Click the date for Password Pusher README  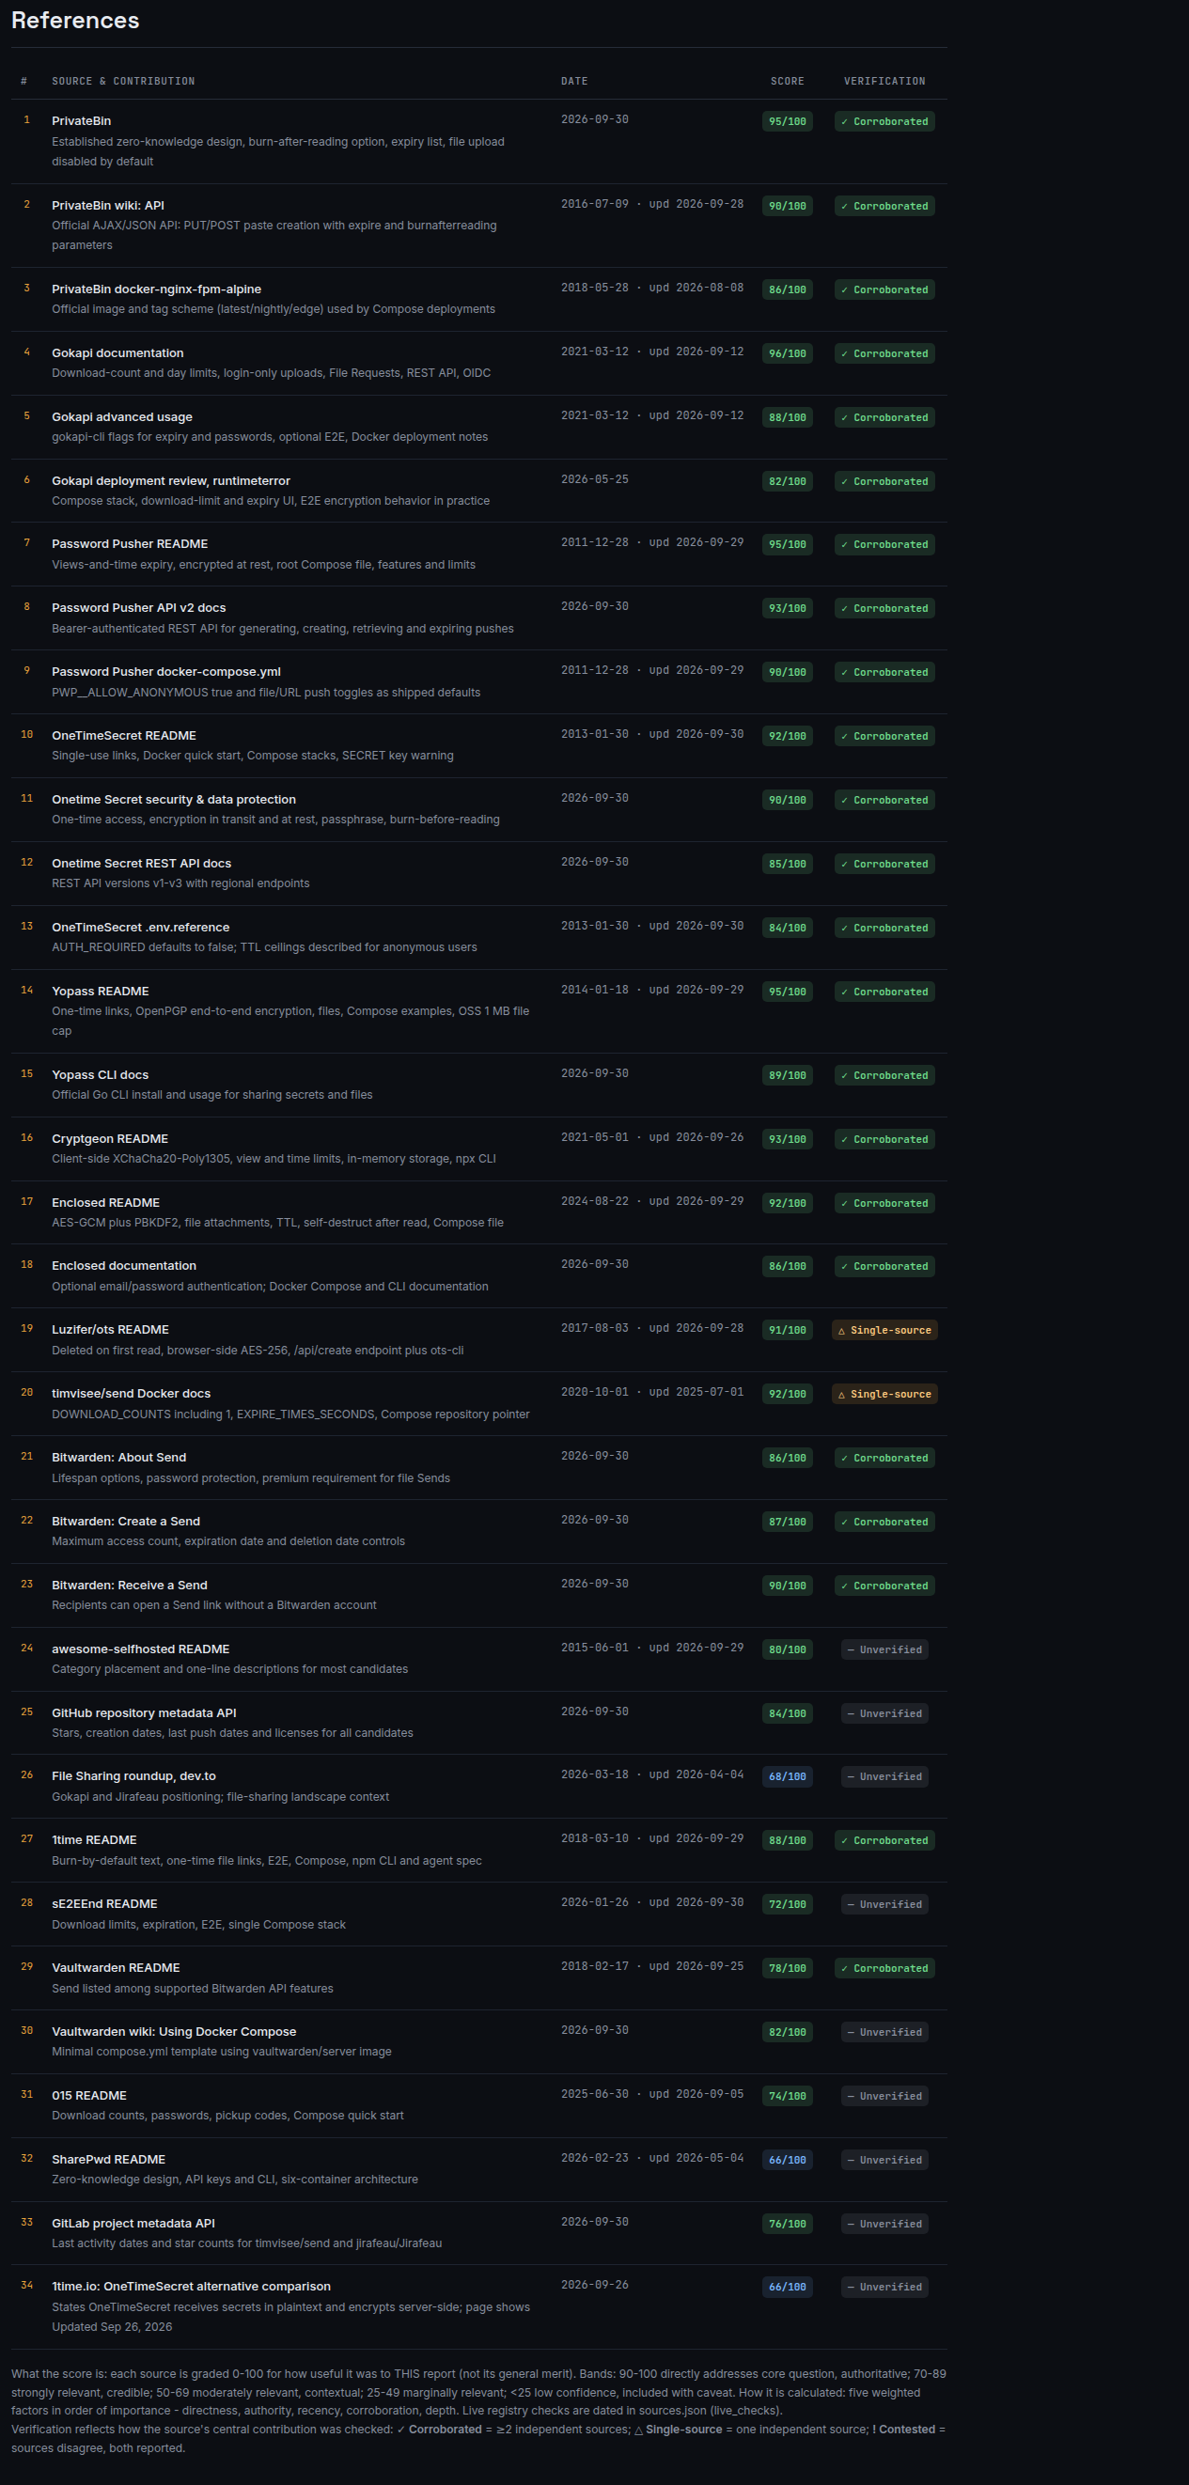coord(652,543)
